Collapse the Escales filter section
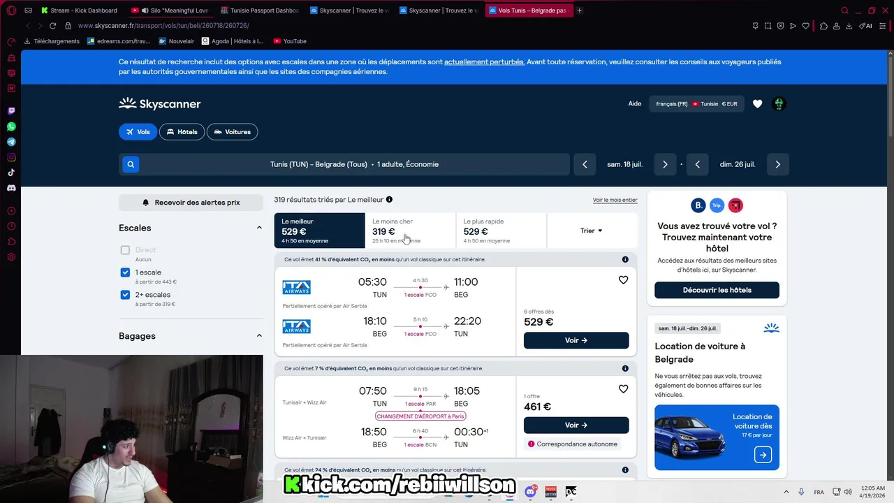This screenshot has width=894, height=503. click(259, 228)
